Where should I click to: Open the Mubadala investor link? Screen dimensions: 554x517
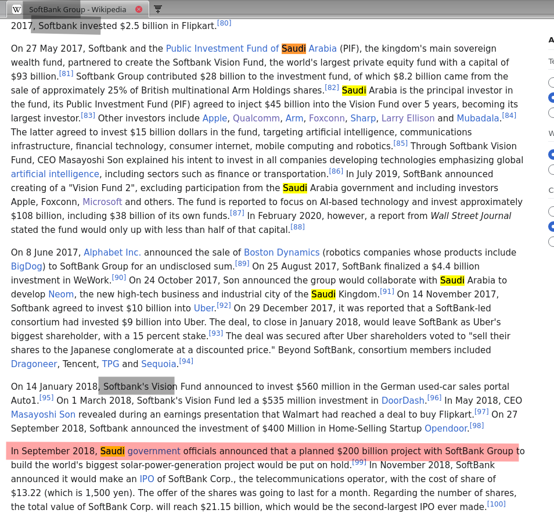477,119
